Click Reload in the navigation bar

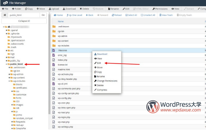pyautogui.click(x=116, y=15)
